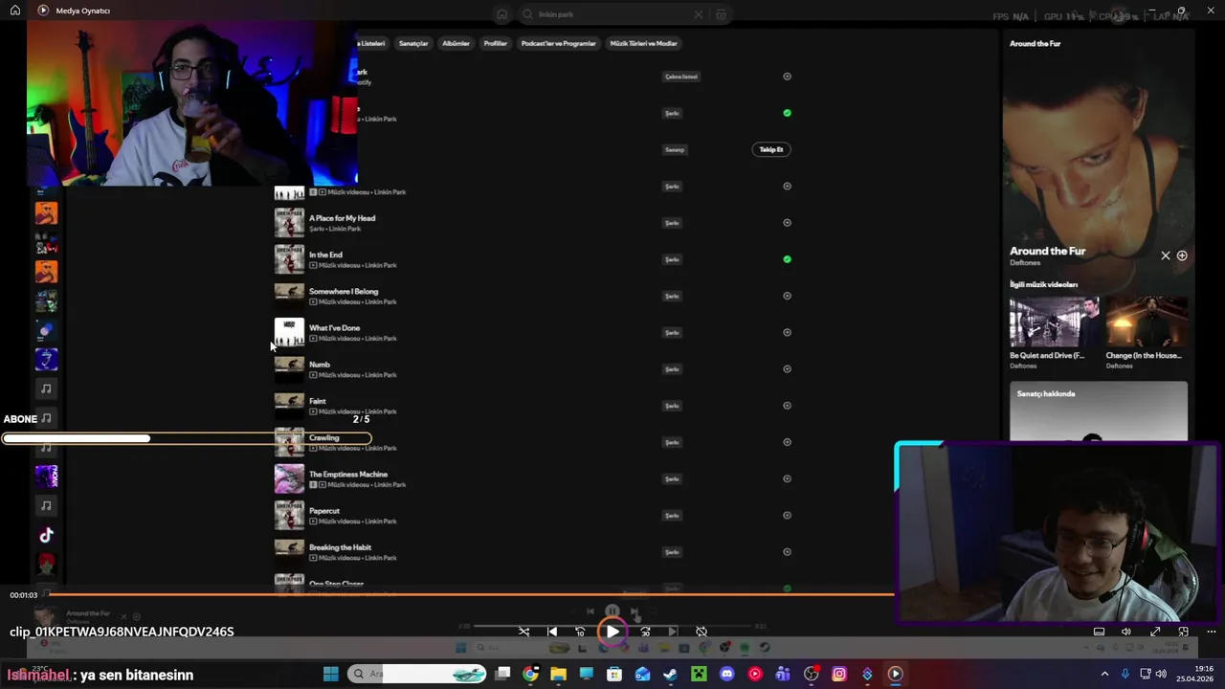Open File Explorer from the taskbar
This screenshot has height=689, width=1225.
pyautogui.click(x=558, y=674)
